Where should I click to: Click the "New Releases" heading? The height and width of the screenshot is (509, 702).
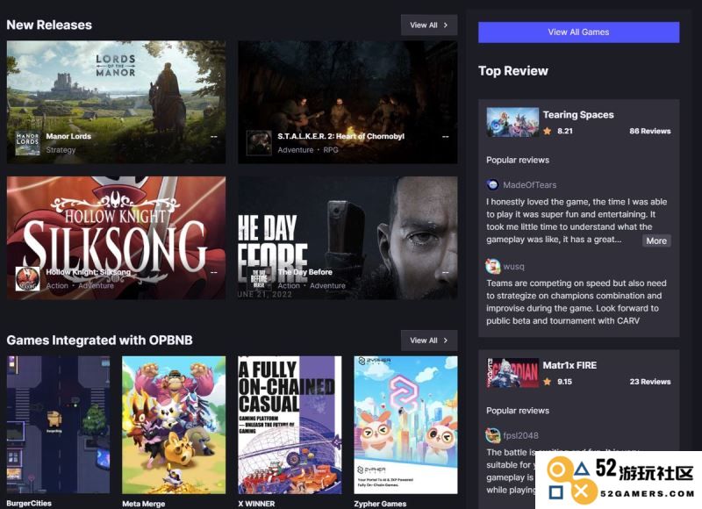point(49,25)
